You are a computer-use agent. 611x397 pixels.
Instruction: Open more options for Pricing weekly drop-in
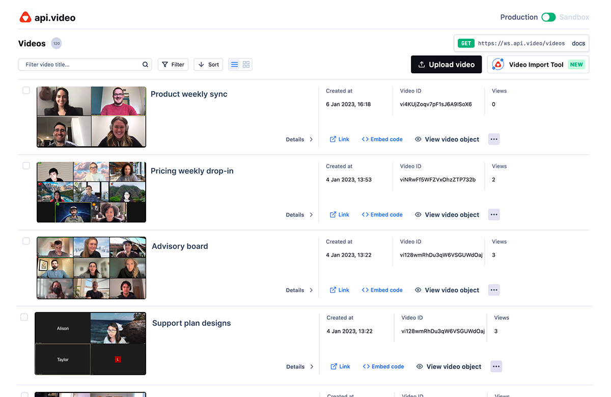(494, 214)
